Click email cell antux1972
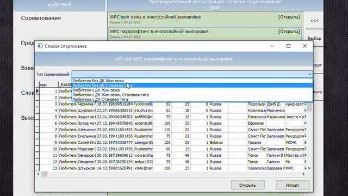This screenshot has width=348, height=196. [144, 162]
